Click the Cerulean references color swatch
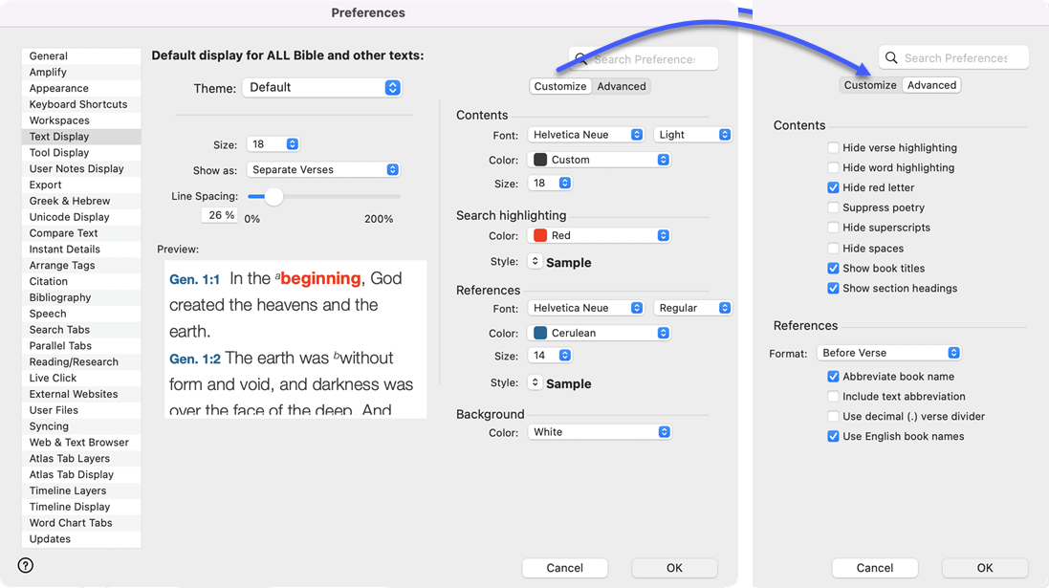 point(540,333)
